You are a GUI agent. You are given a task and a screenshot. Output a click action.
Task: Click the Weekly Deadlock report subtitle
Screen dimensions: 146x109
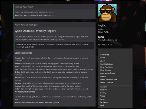107,40
